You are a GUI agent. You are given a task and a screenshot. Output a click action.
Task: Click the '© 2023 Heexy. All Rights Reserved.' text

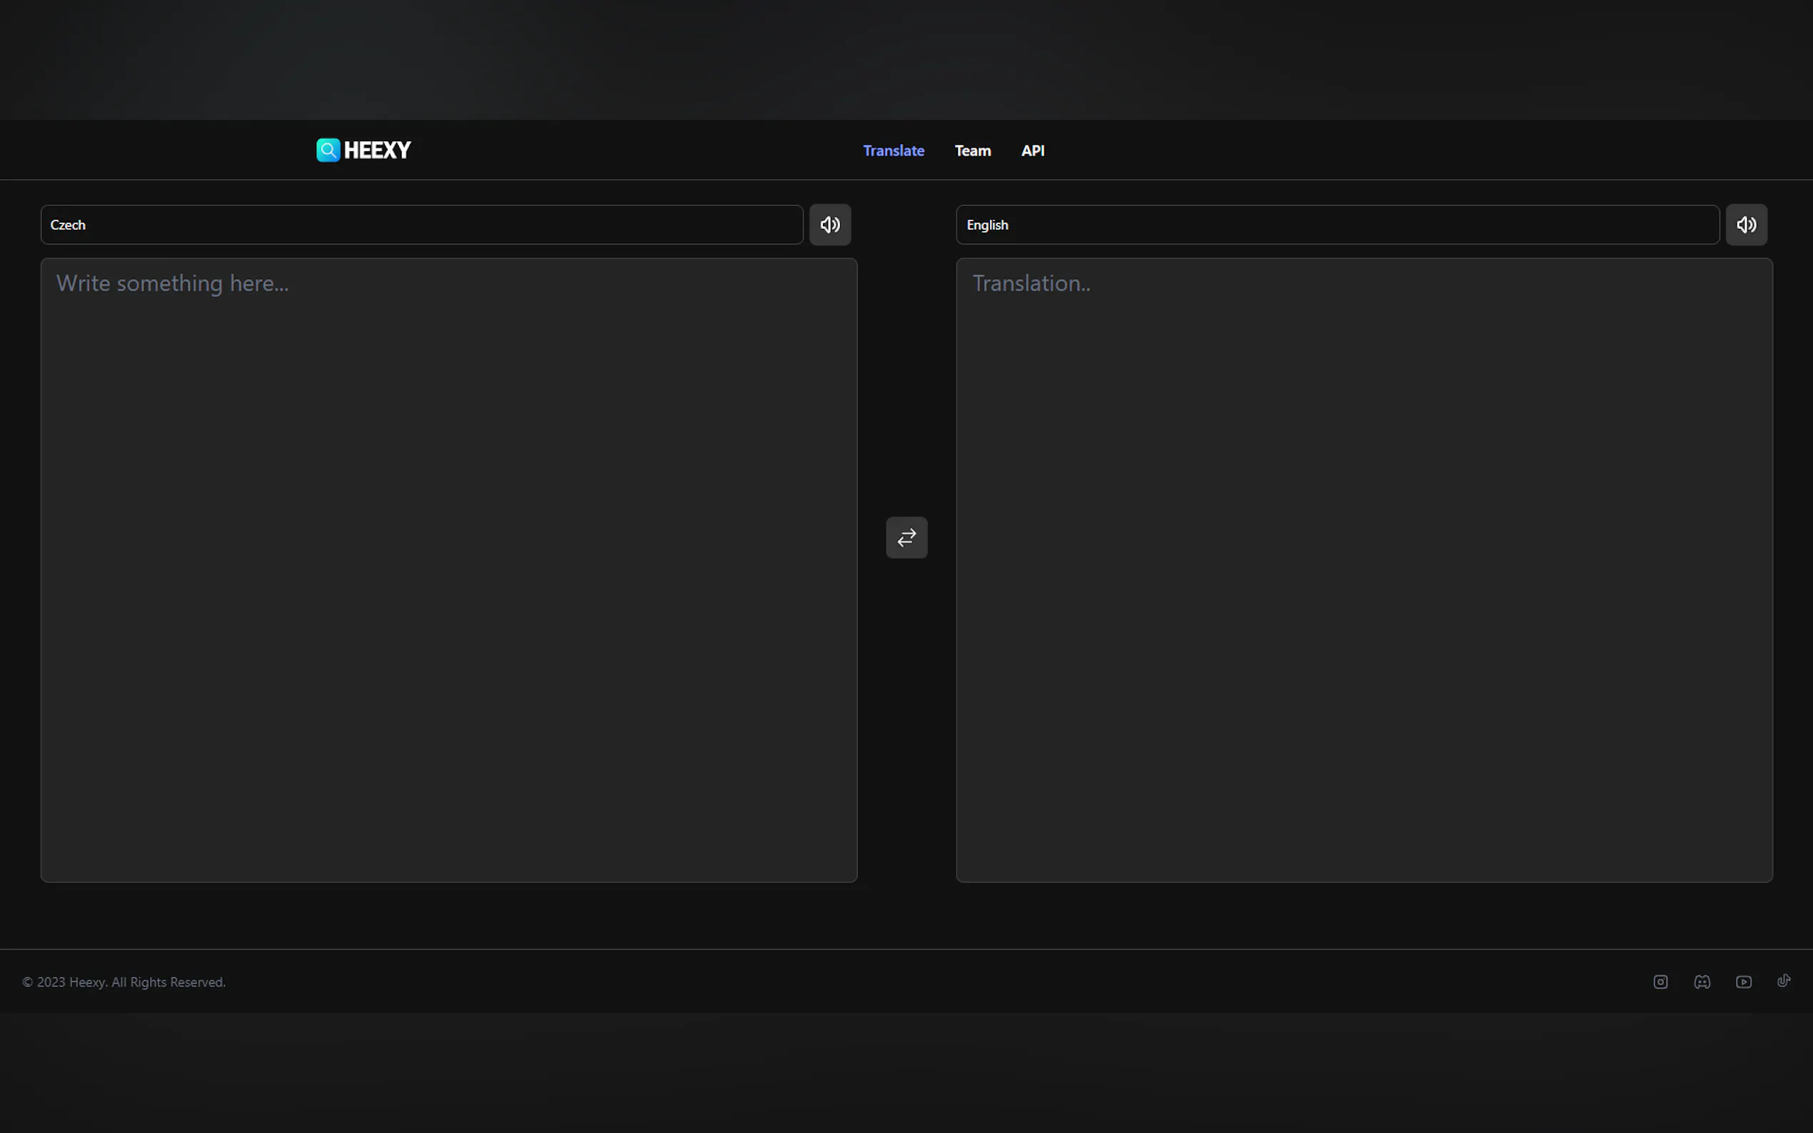124,982
